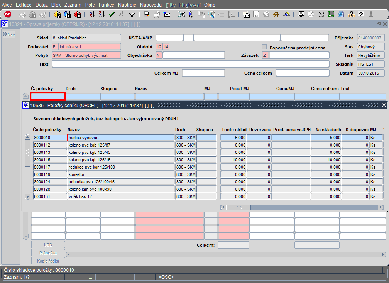Click right arrow of price list horizontal scrollbar
The width and height of the screenshot is (389, 283).
[380, 208]
